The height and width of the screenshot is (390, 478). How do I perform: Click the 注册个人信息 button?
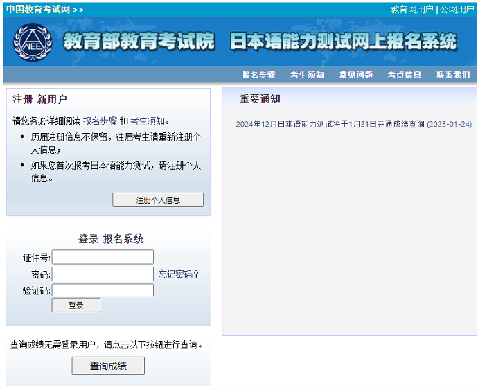(158, 200)
